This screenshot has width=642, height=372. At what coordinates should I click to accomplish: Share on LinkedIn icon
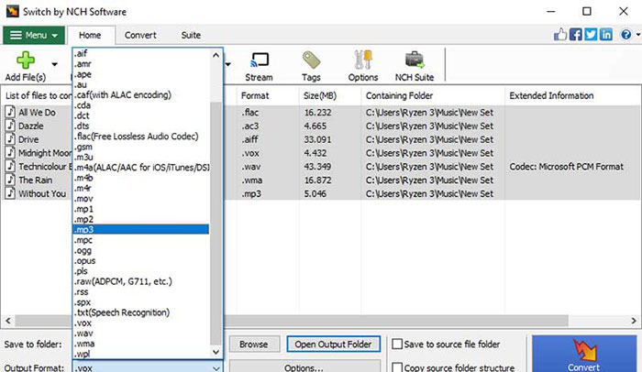[x=605, y=35]
